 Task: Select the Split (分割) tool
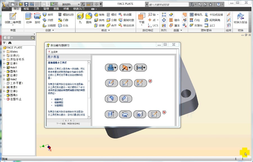(x=112, y=20)
